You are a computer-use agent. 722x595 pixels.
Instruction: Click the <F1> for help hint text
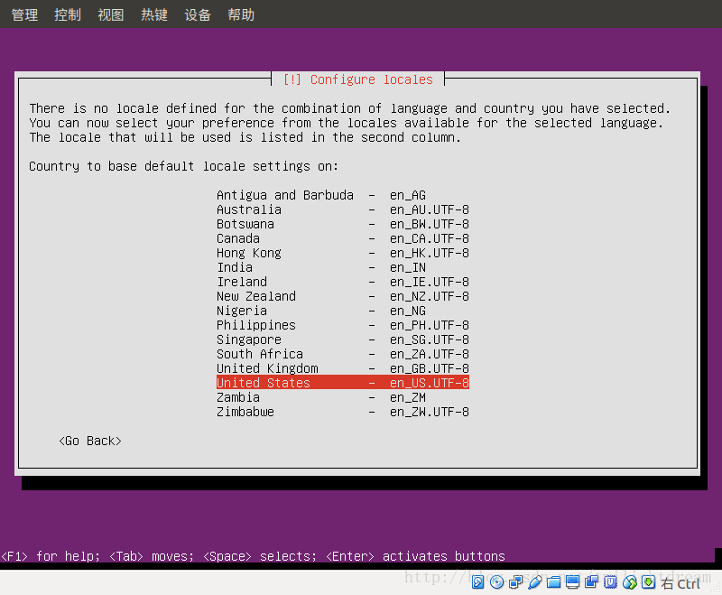[51, 556]
